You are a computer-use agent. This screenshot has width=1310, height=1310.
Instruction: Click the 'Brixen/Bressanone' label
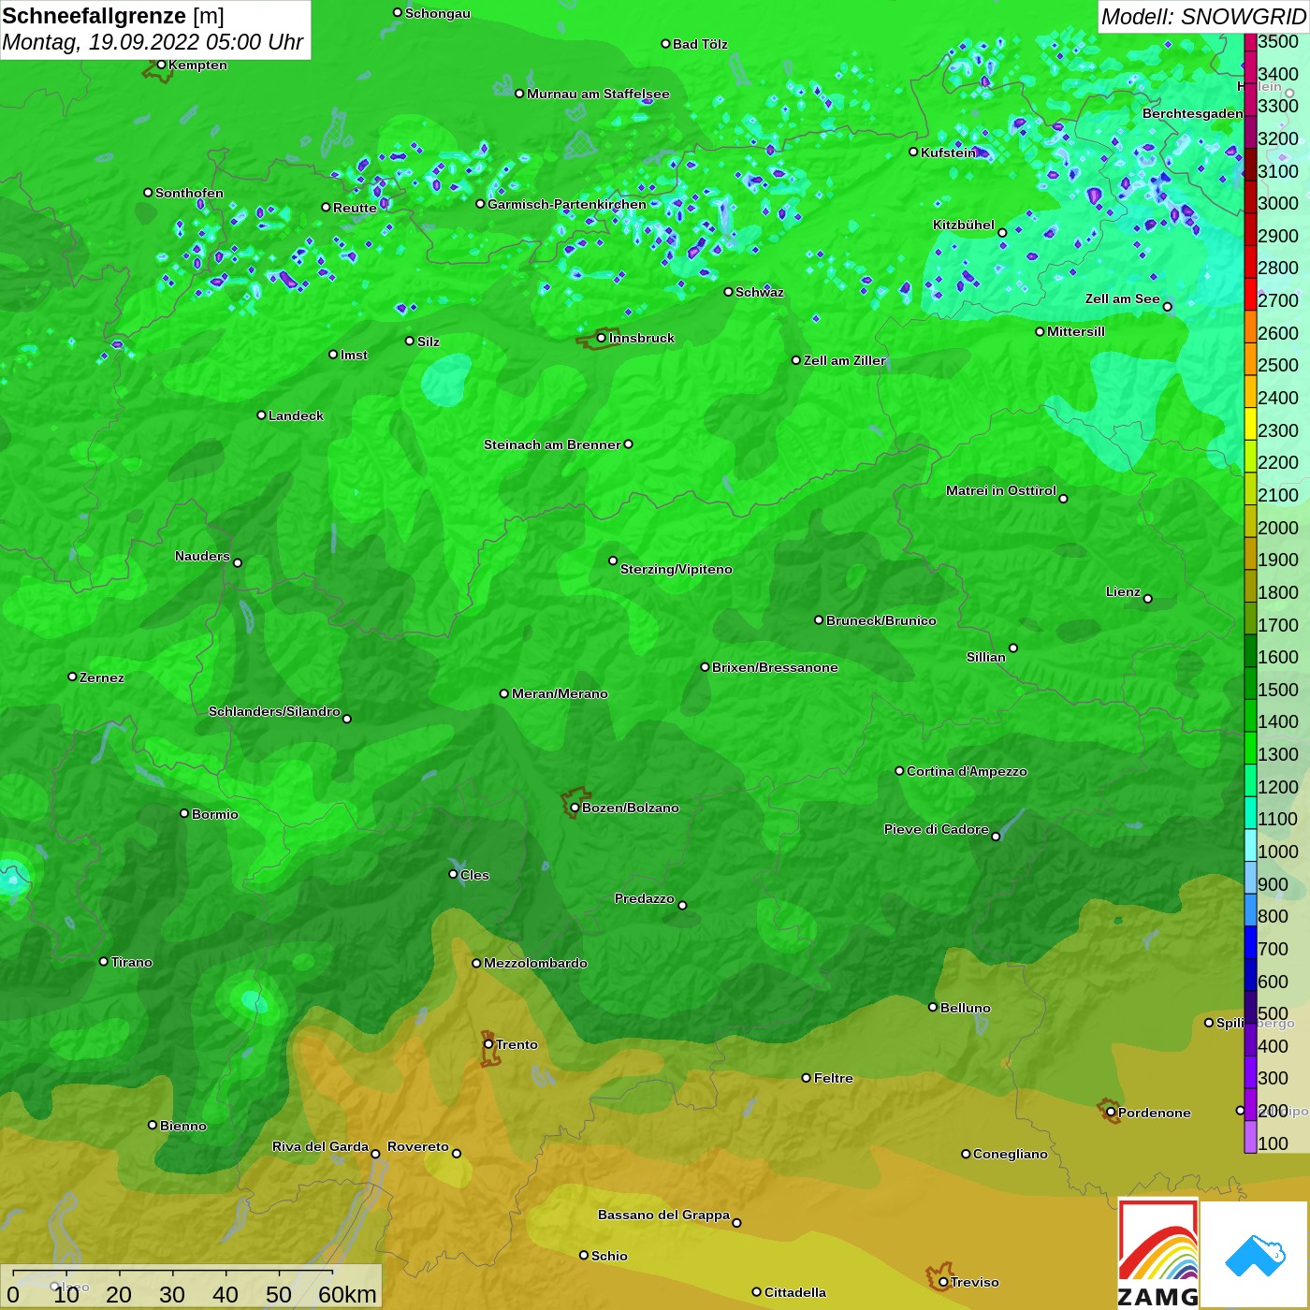click(x=775, y=667)
